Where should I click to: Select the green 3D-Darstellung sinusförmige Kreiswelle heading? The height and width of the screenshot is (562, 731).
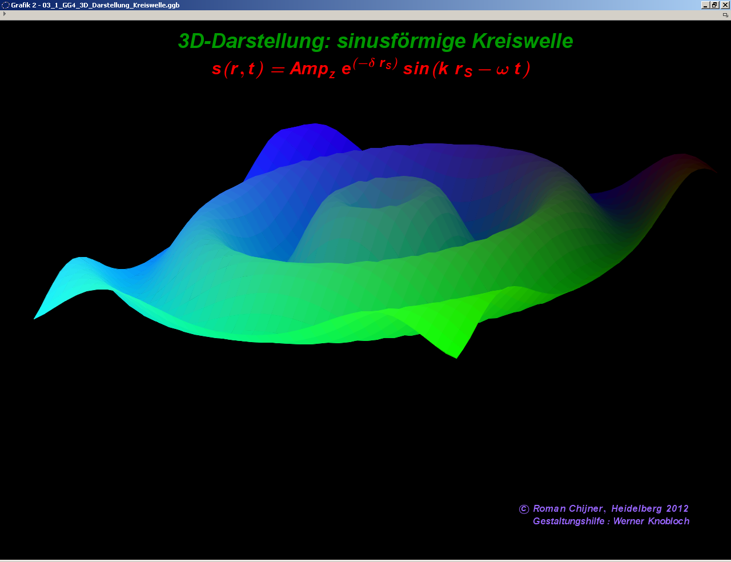[375, 41]
